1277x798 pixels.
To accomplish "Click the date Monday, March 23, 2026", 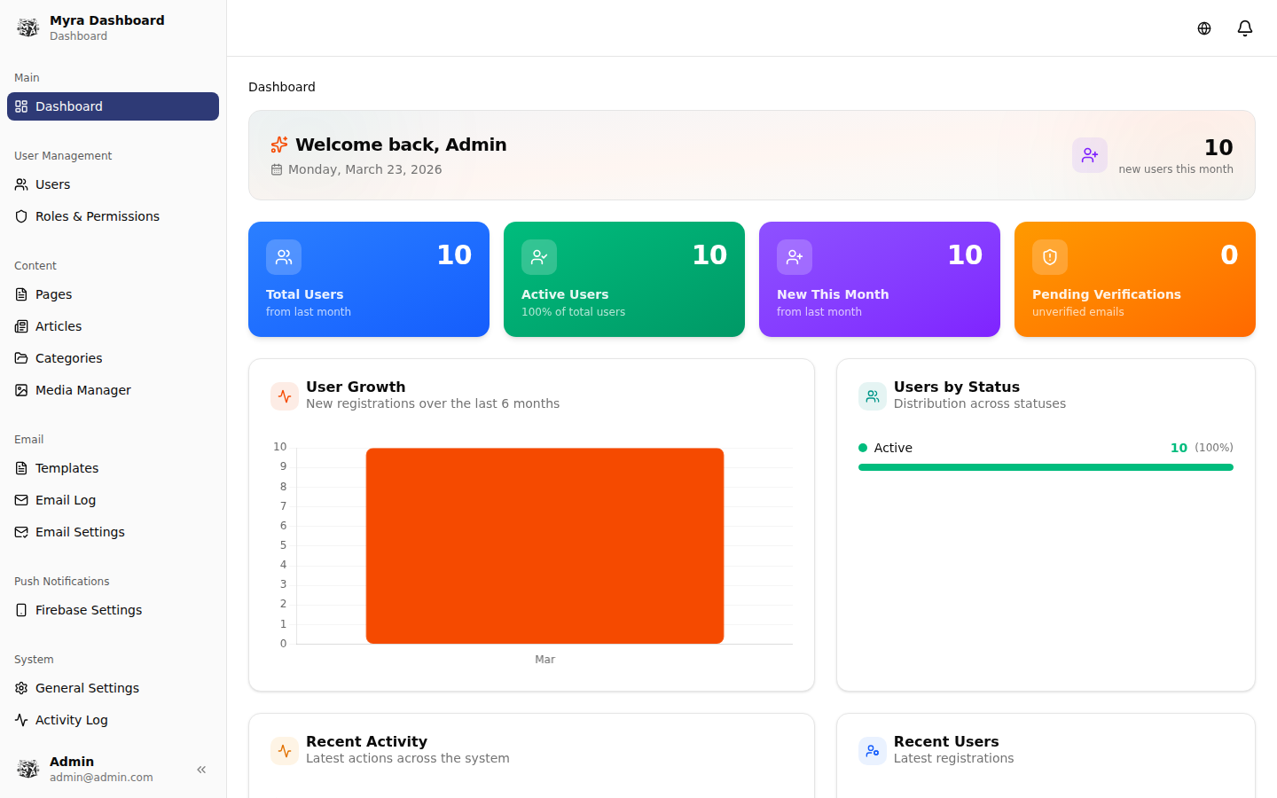I will tap(365, 169).
